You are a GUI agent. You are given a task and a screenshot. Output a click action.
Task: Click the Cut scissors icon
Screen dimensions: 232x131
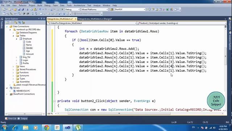click(28, 9)
